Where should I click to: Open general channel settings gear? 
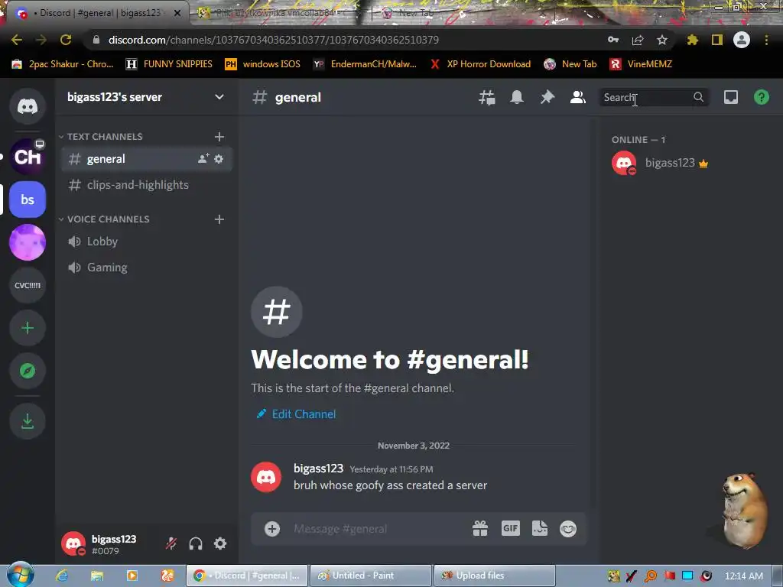point(219,159)
